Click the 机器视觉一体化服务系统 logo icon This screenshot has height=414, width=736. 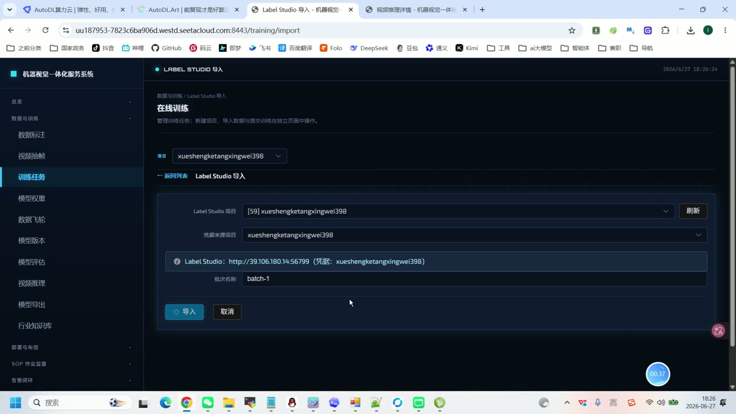point(14,74)
